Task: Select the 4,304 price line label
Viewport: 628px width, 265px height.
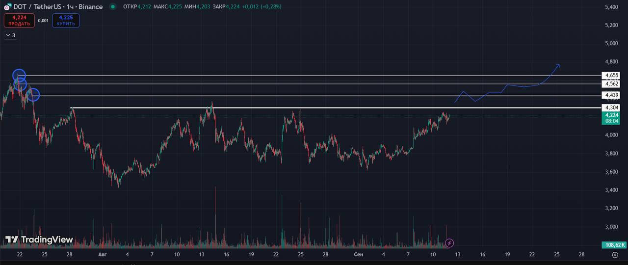Action: coord(612,107)
